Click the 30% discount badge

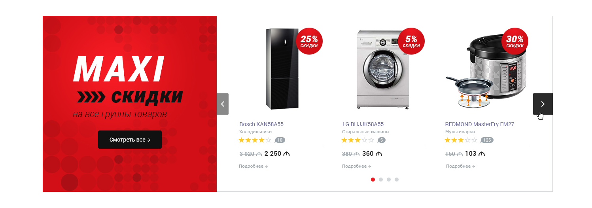[515, 41]
